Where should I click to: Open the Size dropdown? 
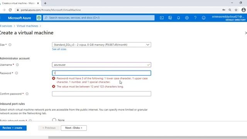[x=102, y=45]
